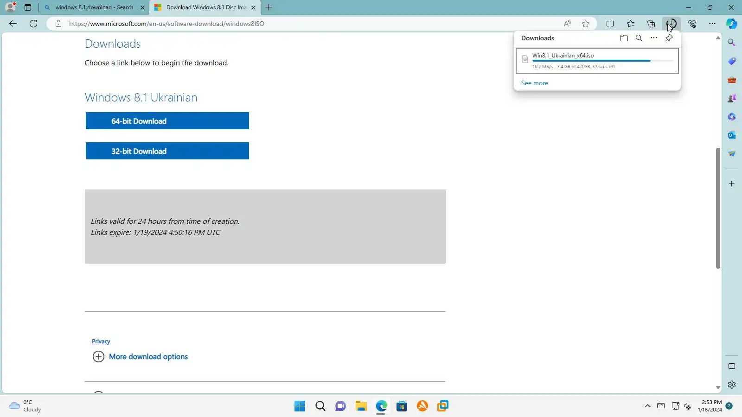Open Browser essentials heart icon
Image resolution: width=742 pixels, height=417 pixels.
coord(692,24)
